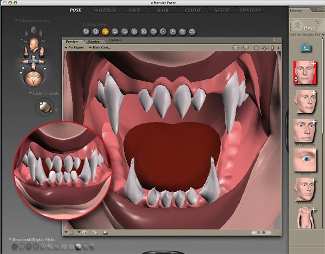Click the camera trackball sphere
The width and height of the screenshot is (325, 254).
click(35, 79)
